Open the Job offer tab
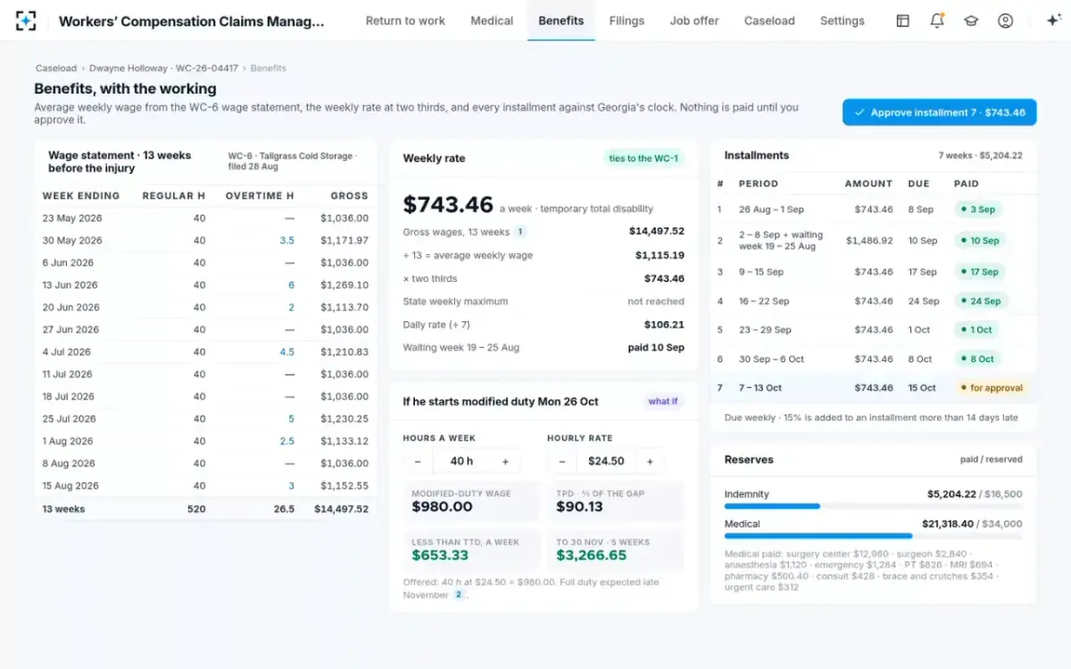Screen dimensions: 1071x669 pos(694,21)
